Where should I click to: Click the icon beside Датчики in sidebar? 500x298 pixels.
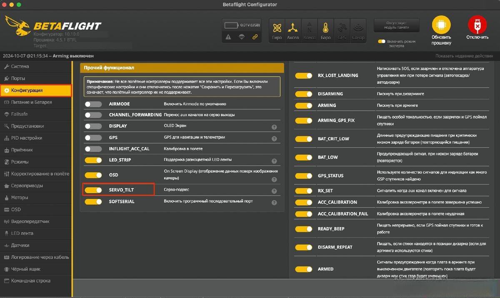(x=6, y=245)
